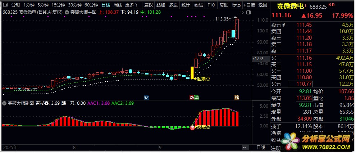The width and height of the screenshot is (356, 153).
Task: Click the 青衫客: 3.69 indicator value
Action: (x=48, y=103)
